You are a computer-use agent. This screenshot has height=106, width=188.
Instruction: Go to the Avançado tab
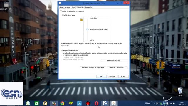pyautogui.click(x=88, y=7)
